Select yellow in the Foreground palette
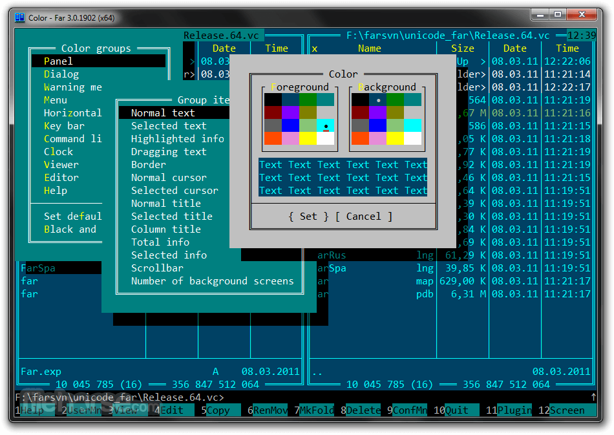This screenshot has height=435, width=614. pos(308,138)
